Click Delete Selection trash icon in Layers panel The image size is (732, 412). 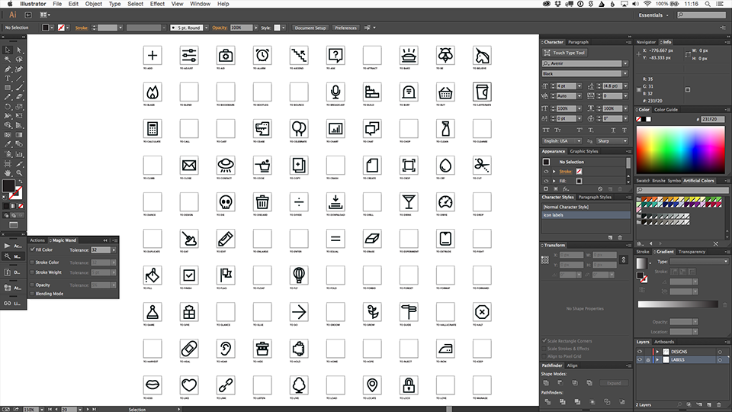(x=719, y=404)
